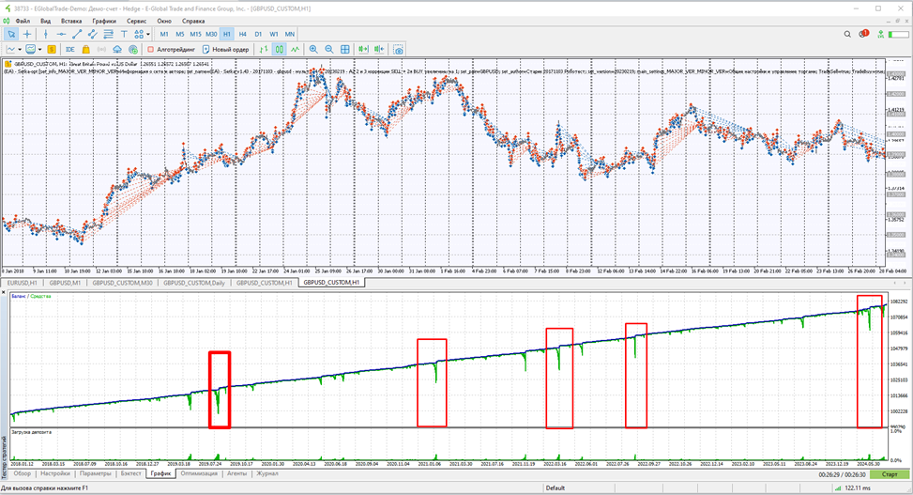Activate the crosshair tool
The image size is (913, 495).
pyautogui.click(x=27, y=35)
